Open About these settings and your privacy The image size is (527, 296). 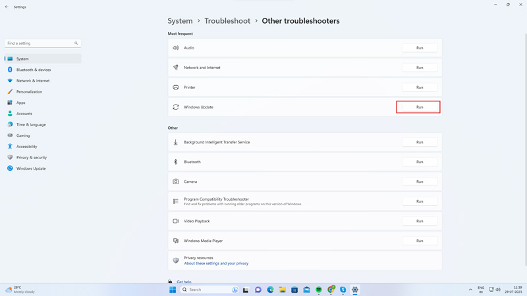216,264
